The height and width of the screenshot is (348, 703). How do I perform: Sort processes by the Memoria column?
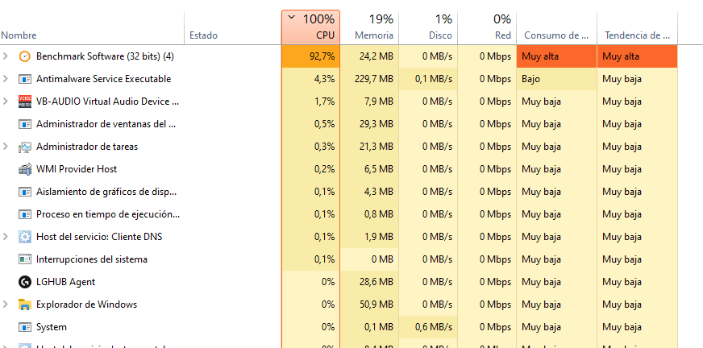click(369, 27)
